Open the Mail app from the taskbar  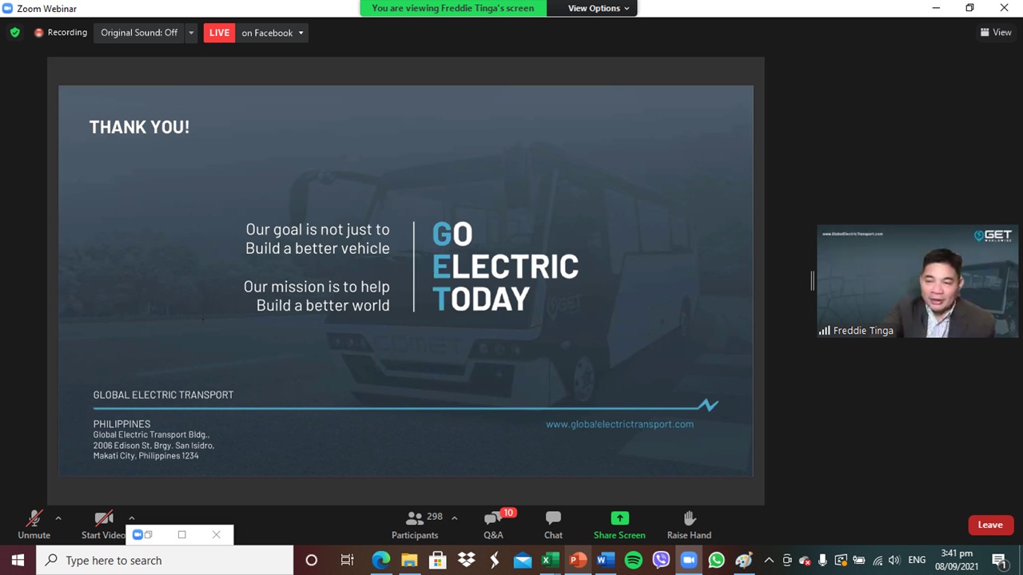tap(523, 560)
